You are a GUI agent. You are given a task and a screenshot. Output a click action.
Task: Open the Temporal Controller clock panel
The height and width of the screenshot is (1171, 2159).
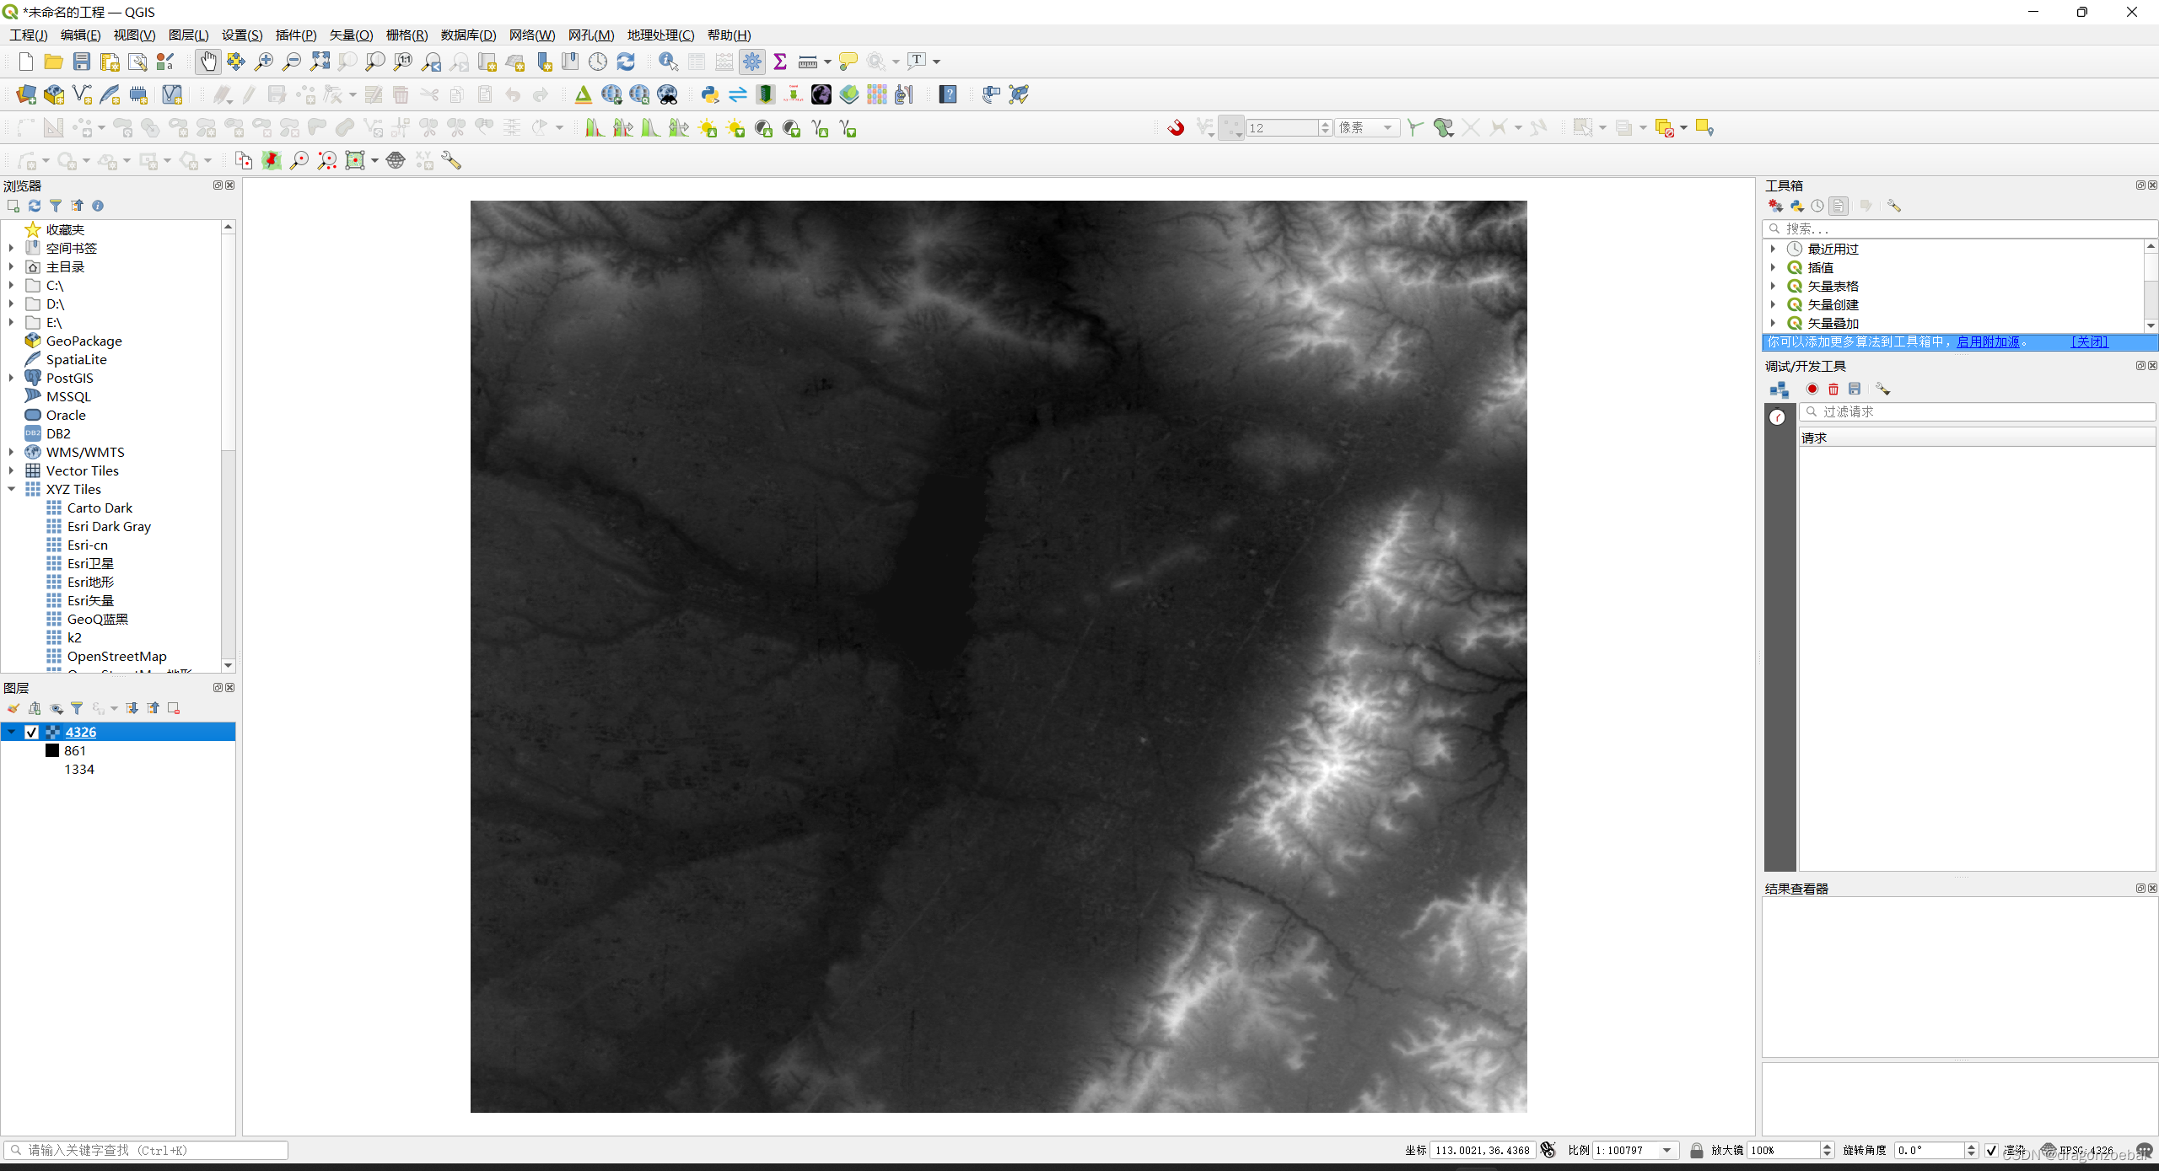click(x=598, y=62)
